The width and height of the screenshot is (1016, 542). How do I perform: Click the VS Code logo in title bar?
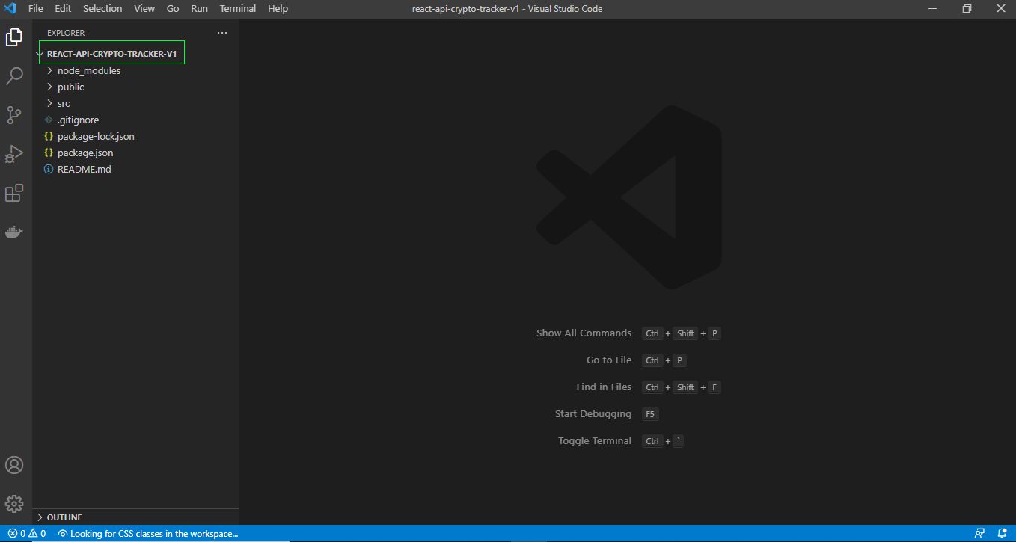(10, 9)
